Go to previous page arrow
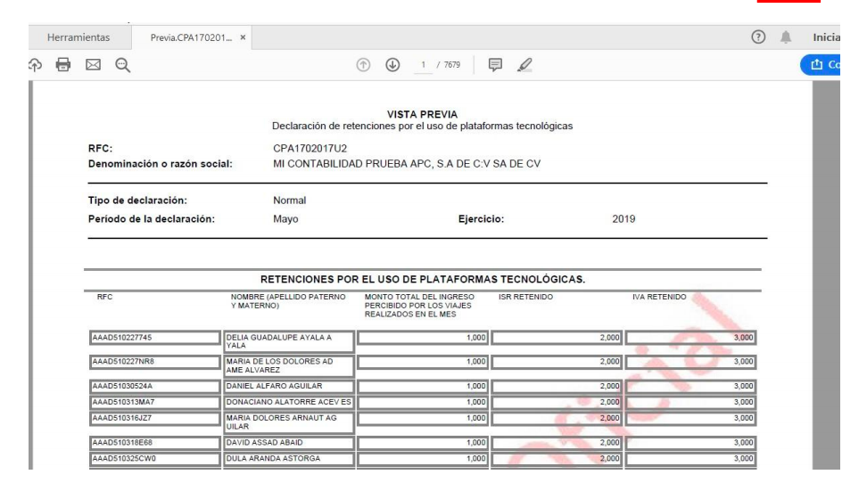The width and height of the screenshot is (867, 491). point(363,65)
